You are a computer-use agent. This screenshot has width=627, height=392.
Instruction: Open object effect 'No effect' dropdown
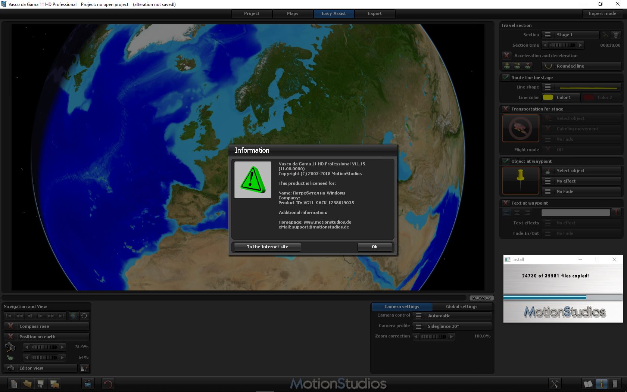click(x=581, y=181)
